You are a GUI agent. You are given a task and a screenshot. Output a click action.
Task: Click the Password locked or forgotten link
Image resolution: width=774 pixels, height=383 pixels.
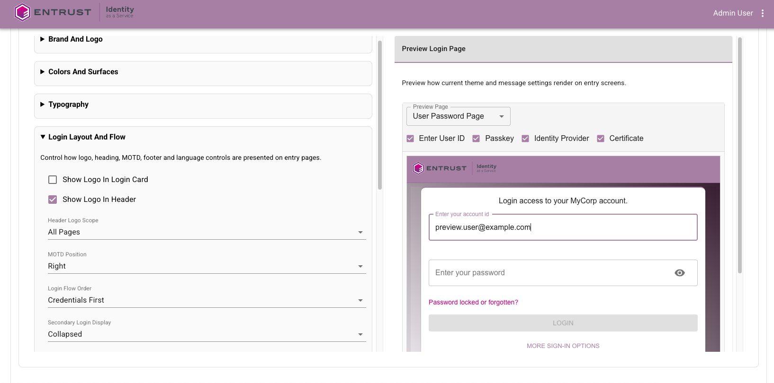(473, 303)
